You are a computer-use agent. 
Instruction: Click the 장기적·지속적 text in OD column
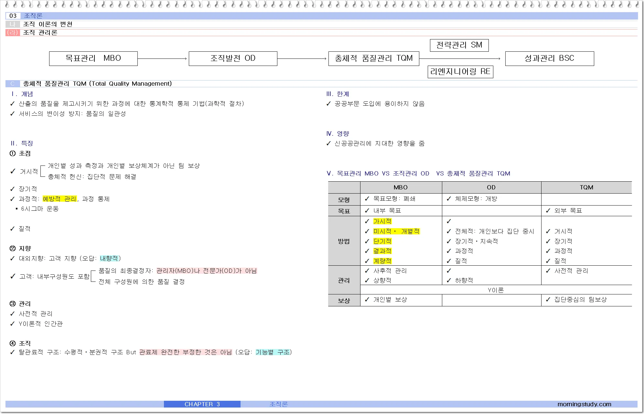pos(476,241)
